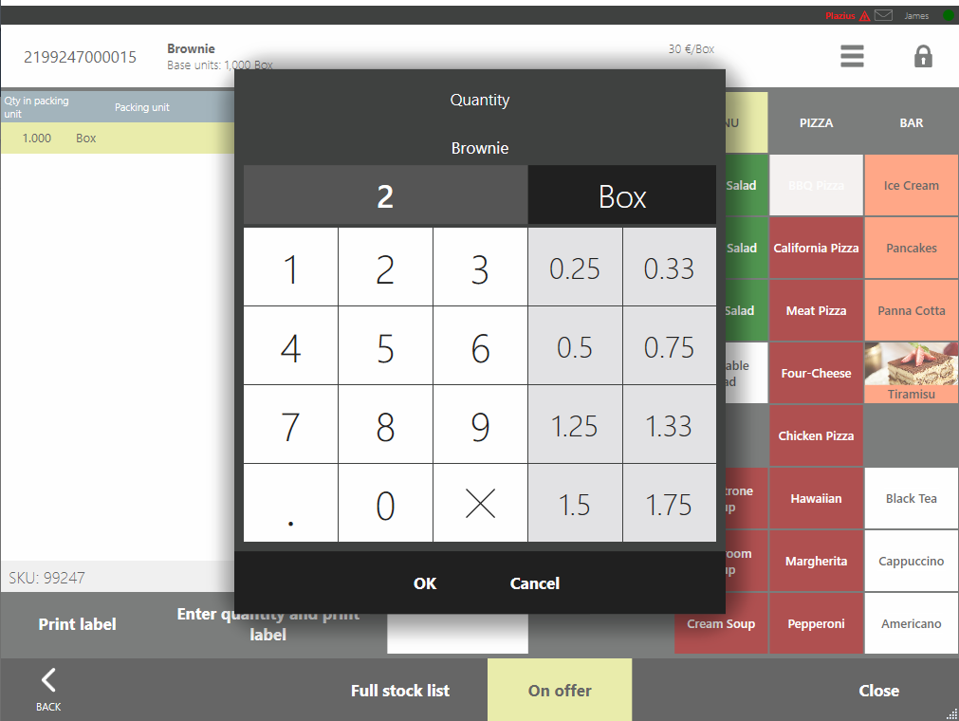The width and height of the screenshot is (959, 721).
Task: Click Cancel in the Quantity dialog
Action: (534, 583)
